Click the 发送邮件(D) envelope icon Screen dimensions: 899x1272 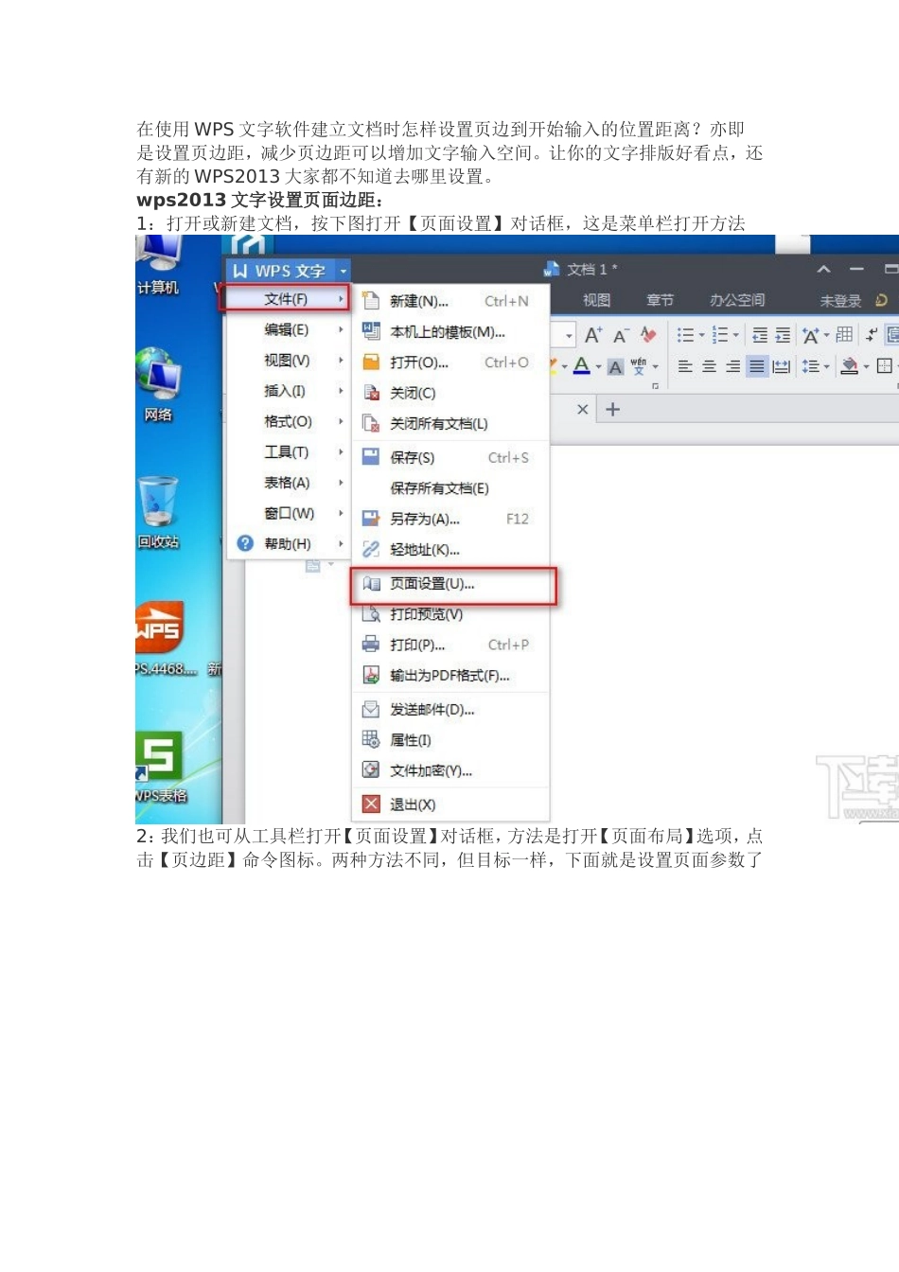[x=371, y=709]
